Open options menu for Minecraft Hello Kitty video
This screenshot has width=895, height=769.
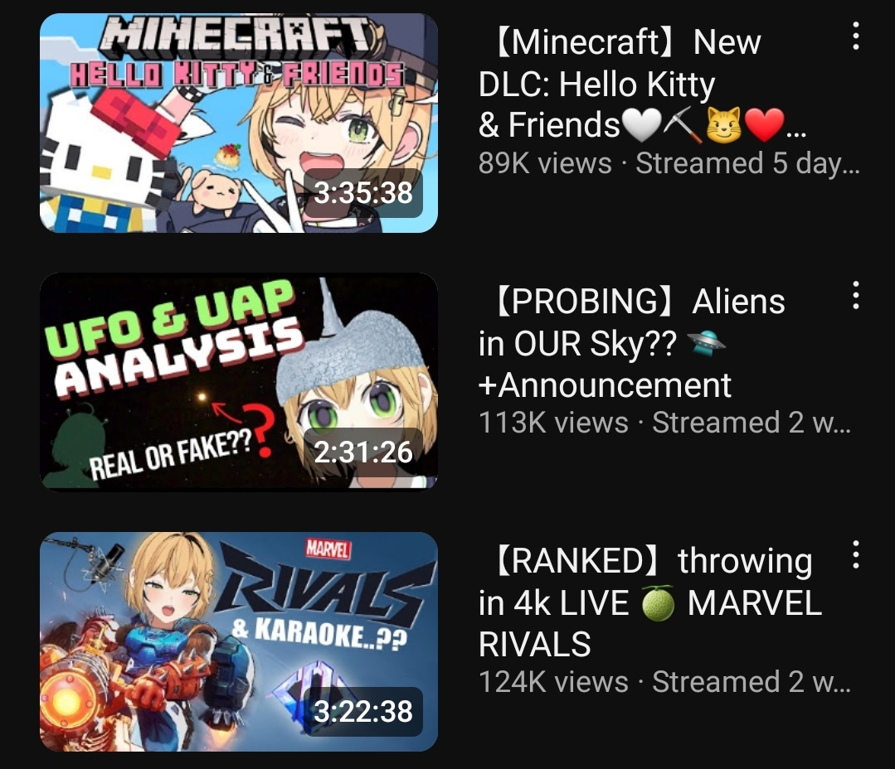pos(855,36)
